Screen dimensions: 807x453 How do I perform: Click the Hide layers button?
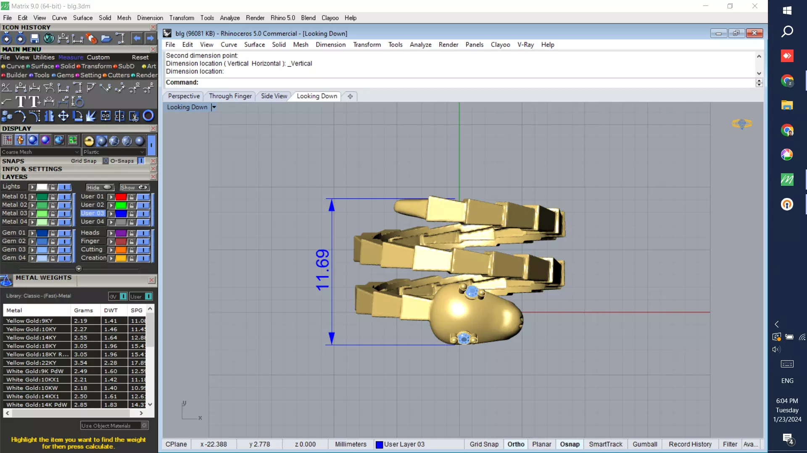click(x=100, y=187)
